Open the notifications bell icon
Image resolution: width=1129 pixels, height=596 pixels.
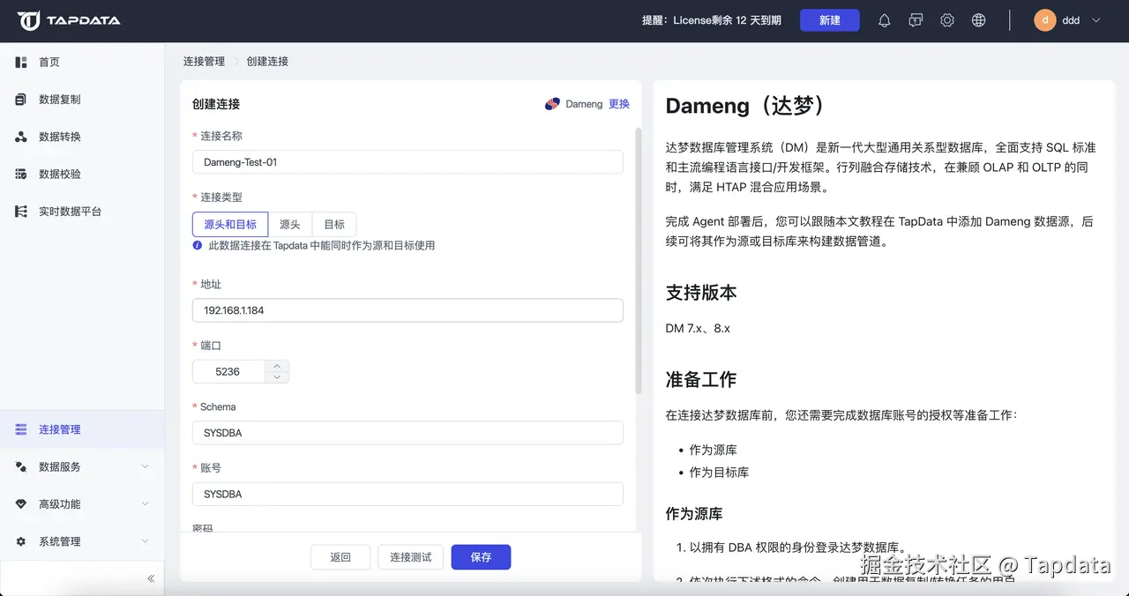click(x=884, y=20)
